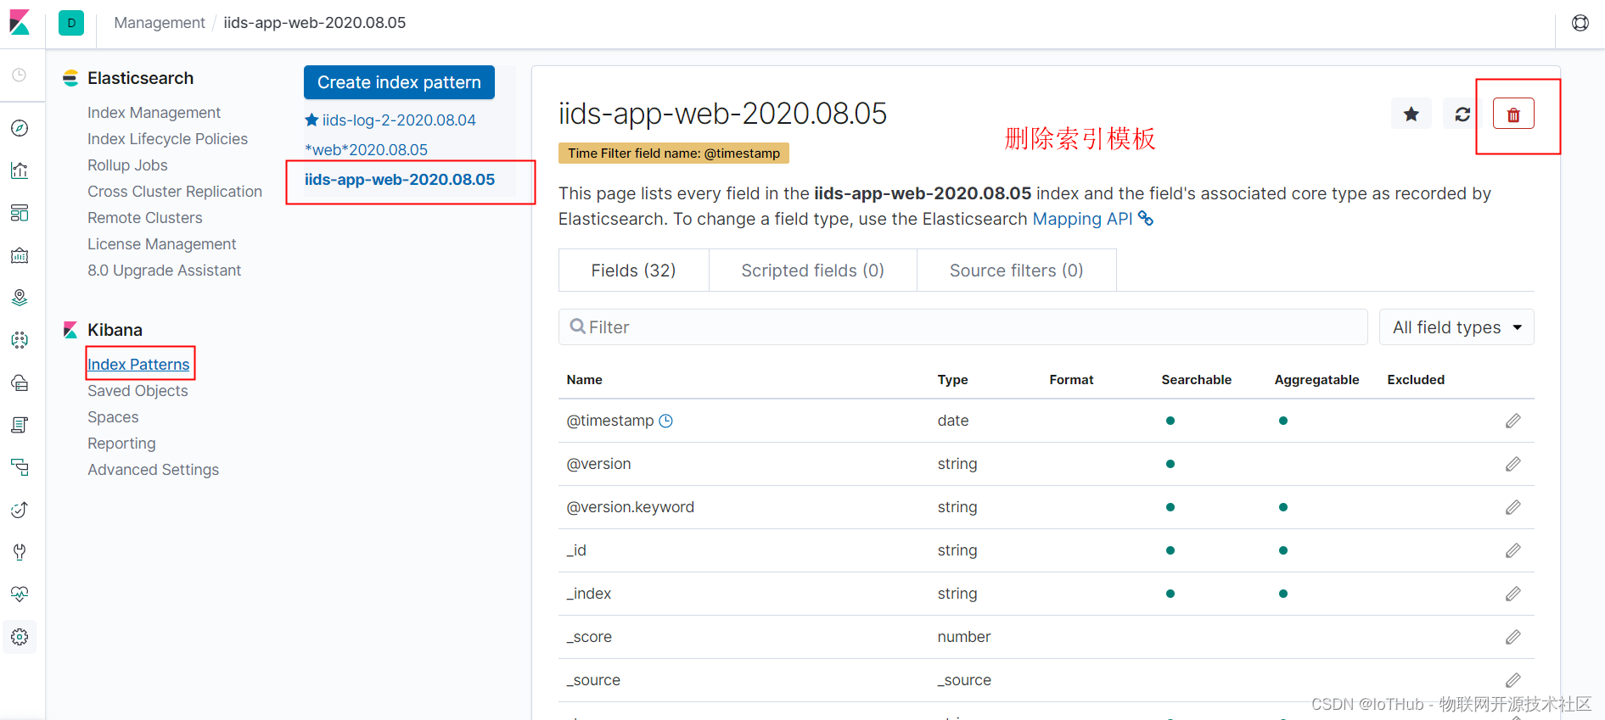
Task: Open the help menu icon at top right
Action: 1580,23
